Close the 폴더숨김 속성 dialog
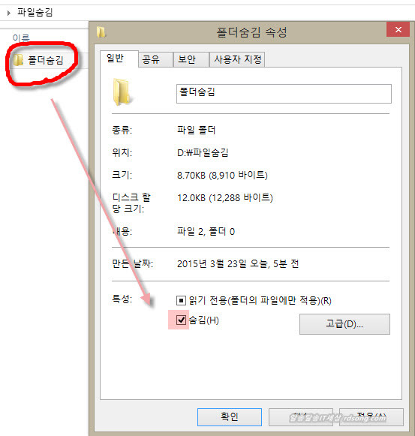This screenshot has width=415, height=436. coord(398,29)
